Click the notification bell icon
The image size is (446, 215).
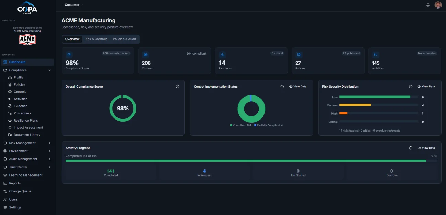click(428, 5)
